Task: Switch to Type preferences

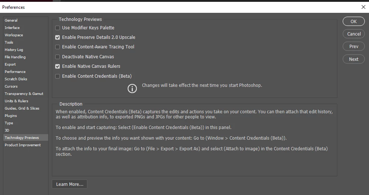Action: [26, 123]
